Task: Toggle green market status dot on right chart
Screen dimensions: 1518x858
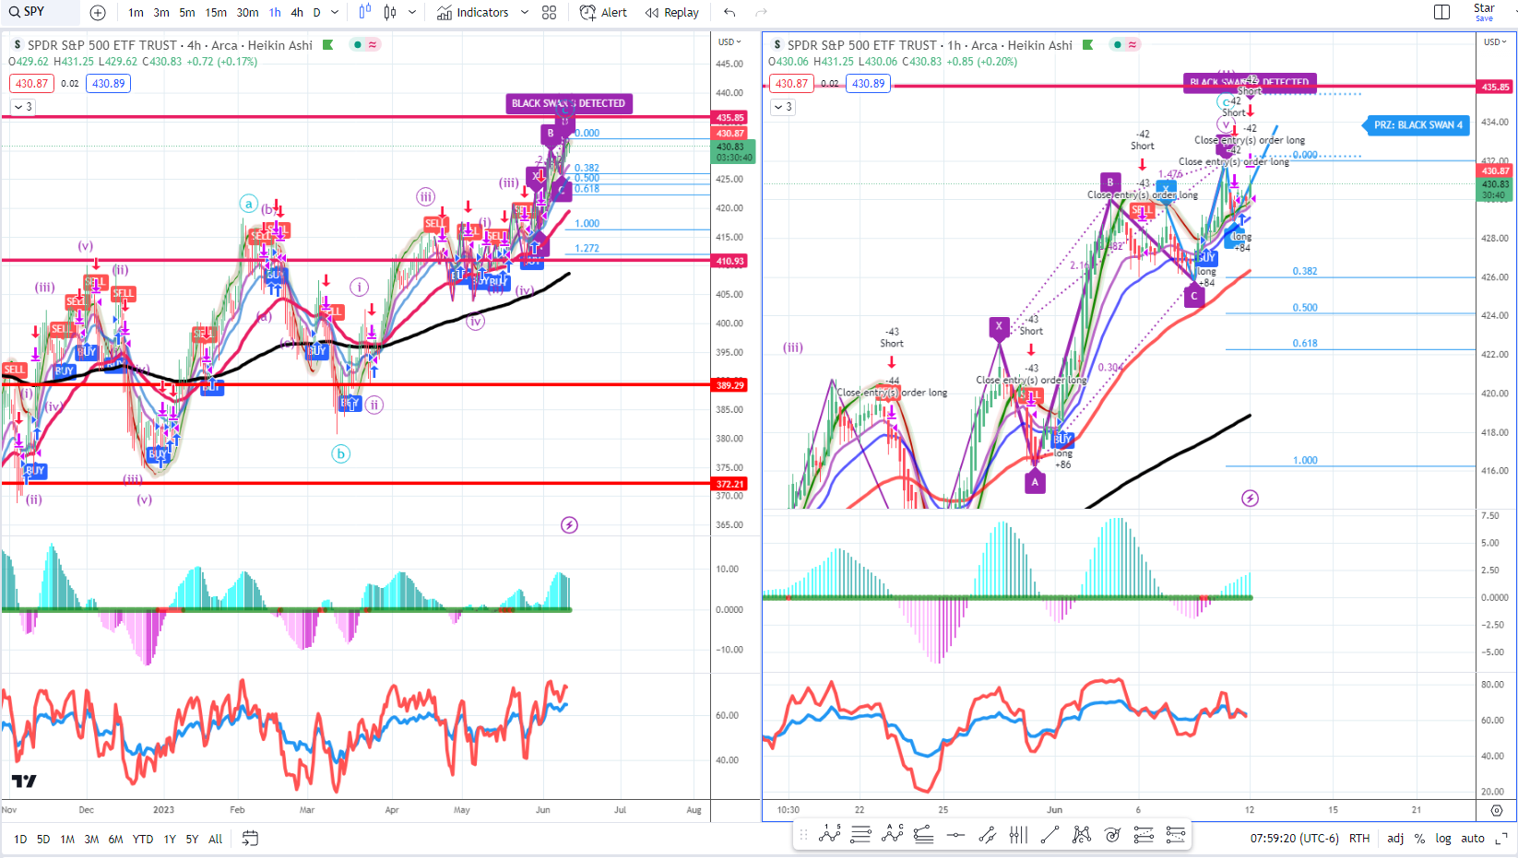Action: point(1118,44)
